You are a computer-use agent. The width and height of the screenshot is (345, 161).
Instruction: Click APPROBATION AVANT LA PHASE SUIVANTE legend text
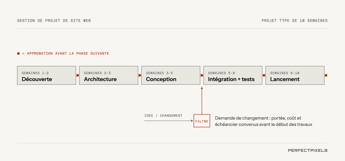tap(68, 53)
